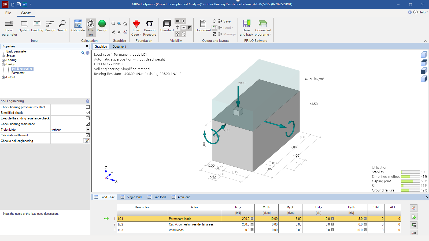The image size is (429, 241).
Task: Click the refresh output icon
Action: [x=214, y=21]
